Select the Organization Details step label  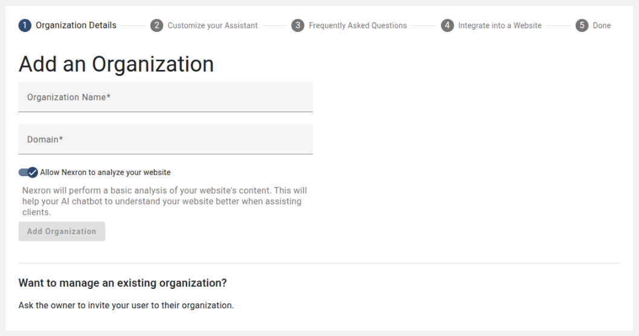pyautogui.click(x=76, y=25)
